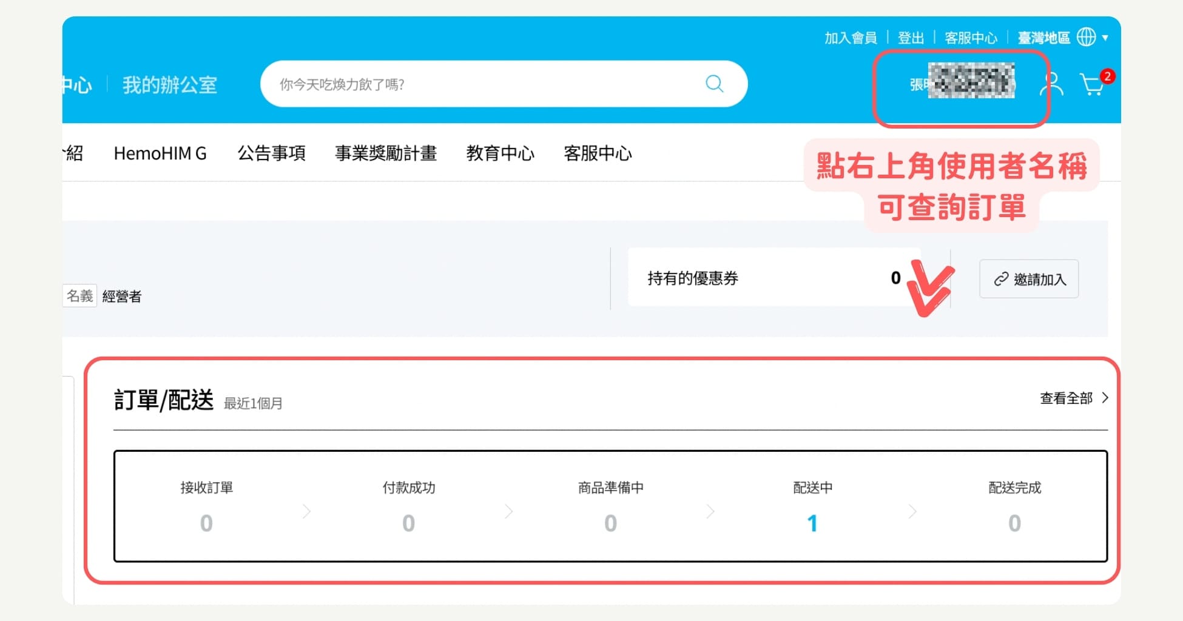Click the cart badge showing 2 items
Viewport: 1183px width, 621px height.
[x=1108, y=75]
